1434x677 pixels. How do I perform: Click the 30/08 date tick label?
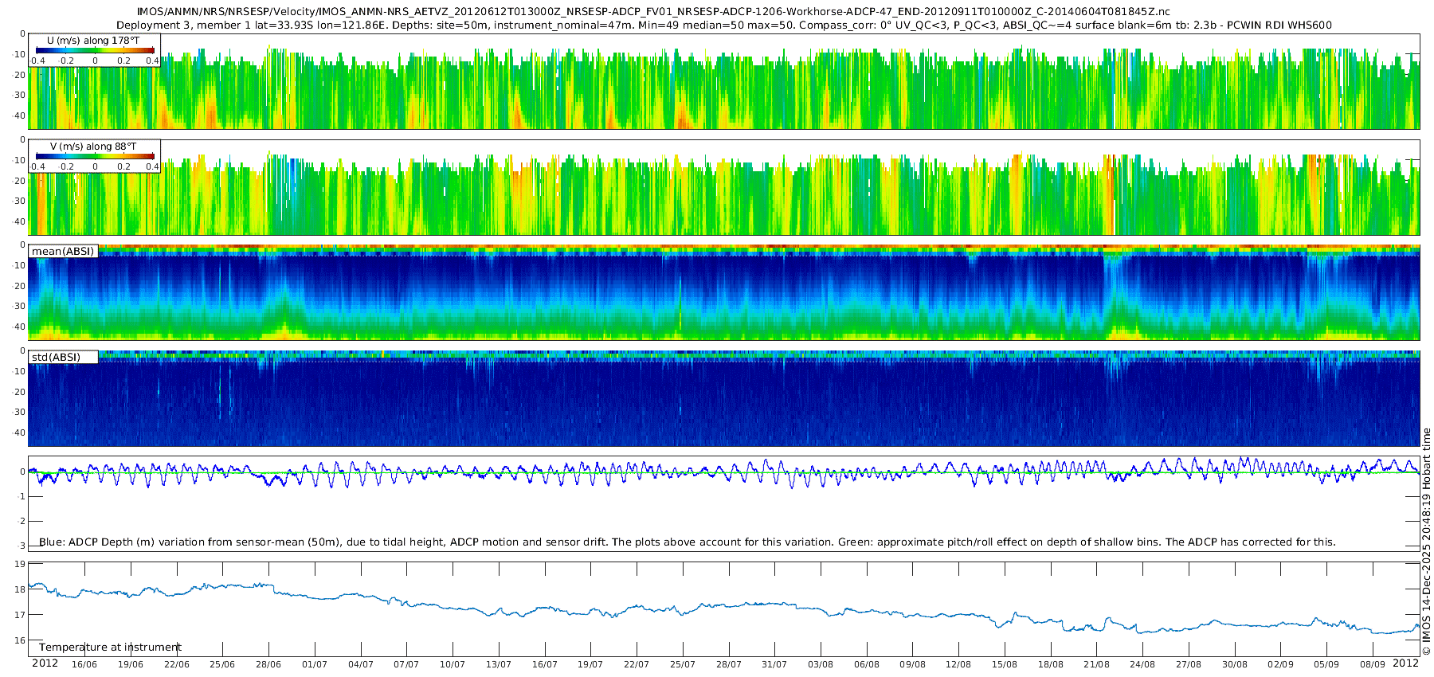pos(1235,664)
